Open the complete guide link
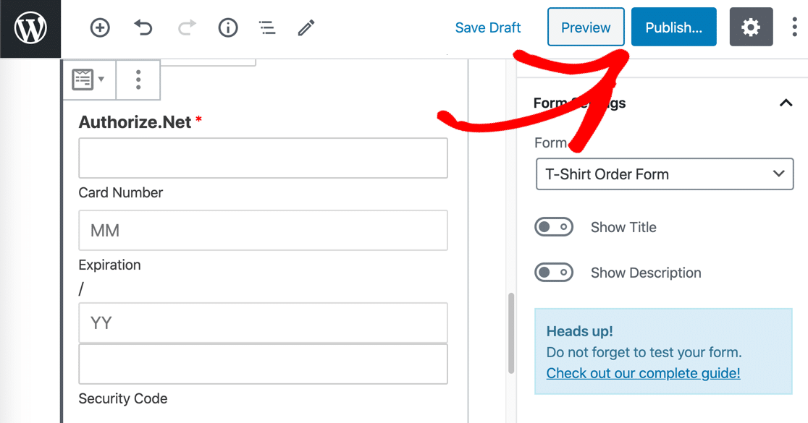 [x=643, y=373]
